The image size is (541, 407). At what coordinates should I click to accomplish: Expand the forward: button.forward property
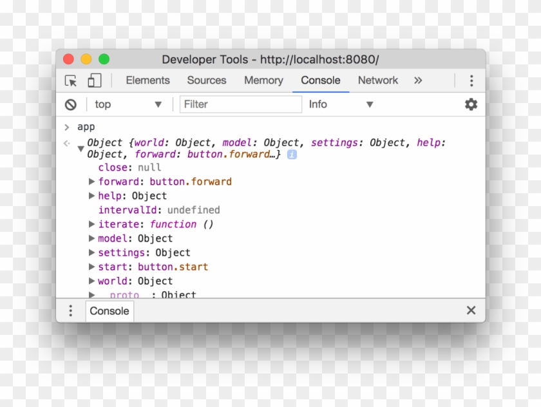[x=91, y=181]
